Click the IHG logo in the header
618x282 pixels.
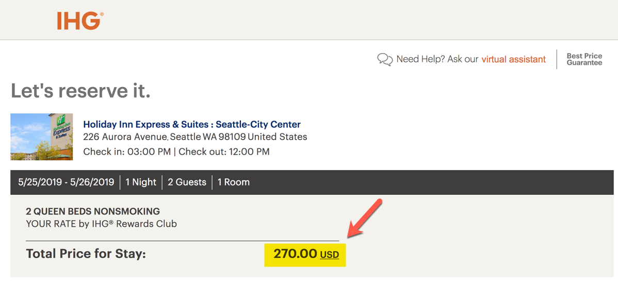[x=80, y=21]
